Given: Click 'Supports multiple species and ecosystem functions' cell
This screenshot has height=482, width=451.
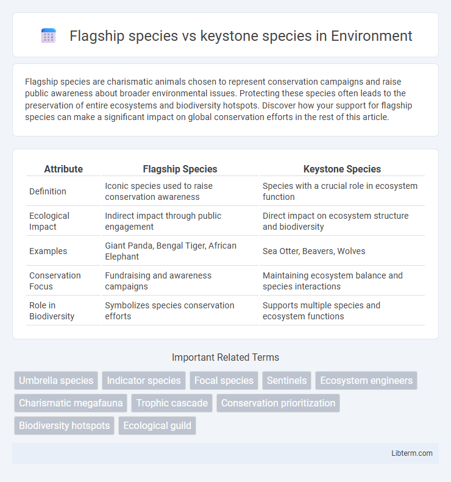Looking at the screenshot, I should point(342,311).
